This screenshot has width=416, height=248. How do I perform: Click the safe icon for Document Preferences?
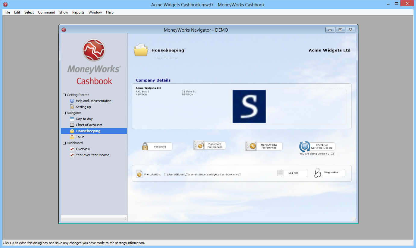(199, 145)
